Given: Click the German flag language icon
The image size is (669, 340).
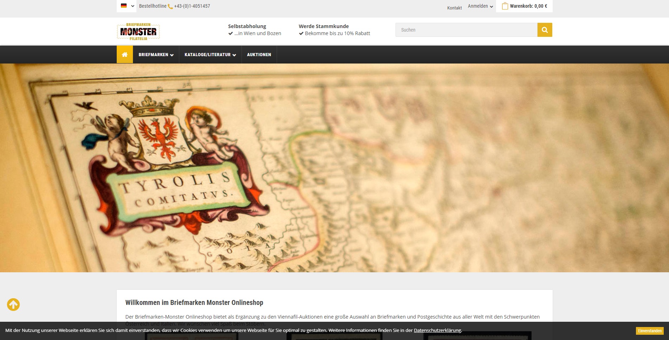Looking at the screenshot, I should click(124, 6).
